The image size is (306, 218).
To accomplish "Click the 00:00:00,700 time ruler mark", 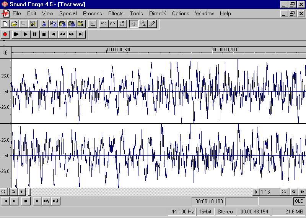I will 225,50.
